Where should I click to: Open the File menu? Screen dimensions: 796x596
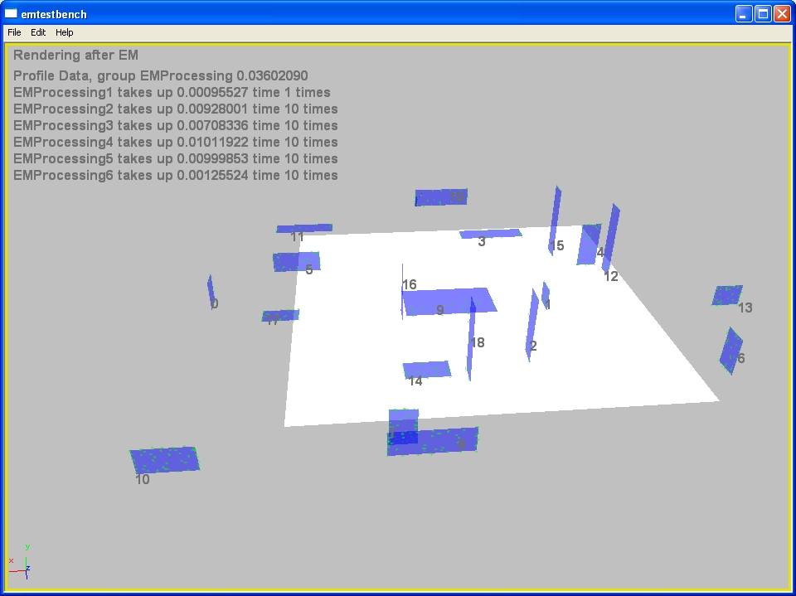click(14, 32)
